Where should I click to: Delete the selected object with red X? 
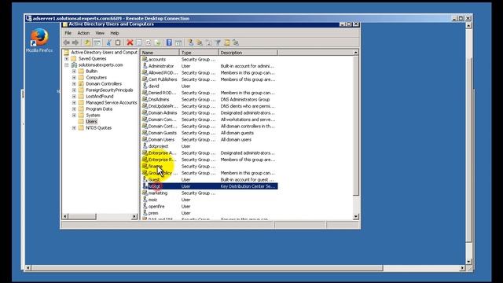coord(130,42)
